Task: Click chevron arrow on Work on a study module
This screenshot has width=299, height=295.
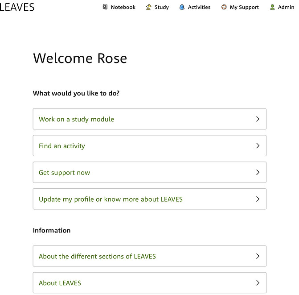Action: pyautogui.click(x=258, y=119)
